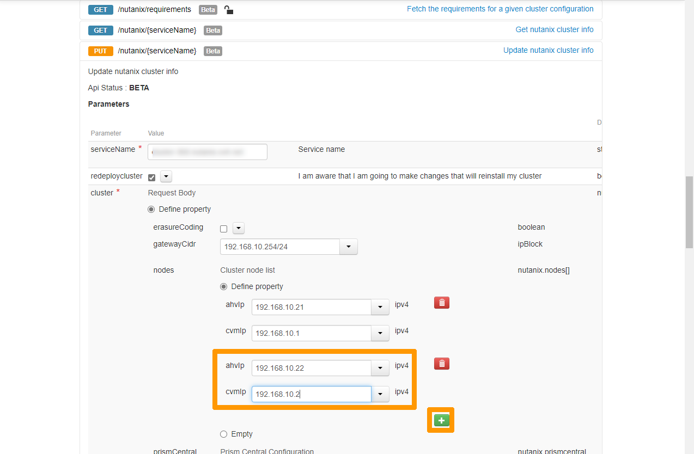Expand the dropdown for ahvIp 192.168.10.21

[x=380, y=307]
